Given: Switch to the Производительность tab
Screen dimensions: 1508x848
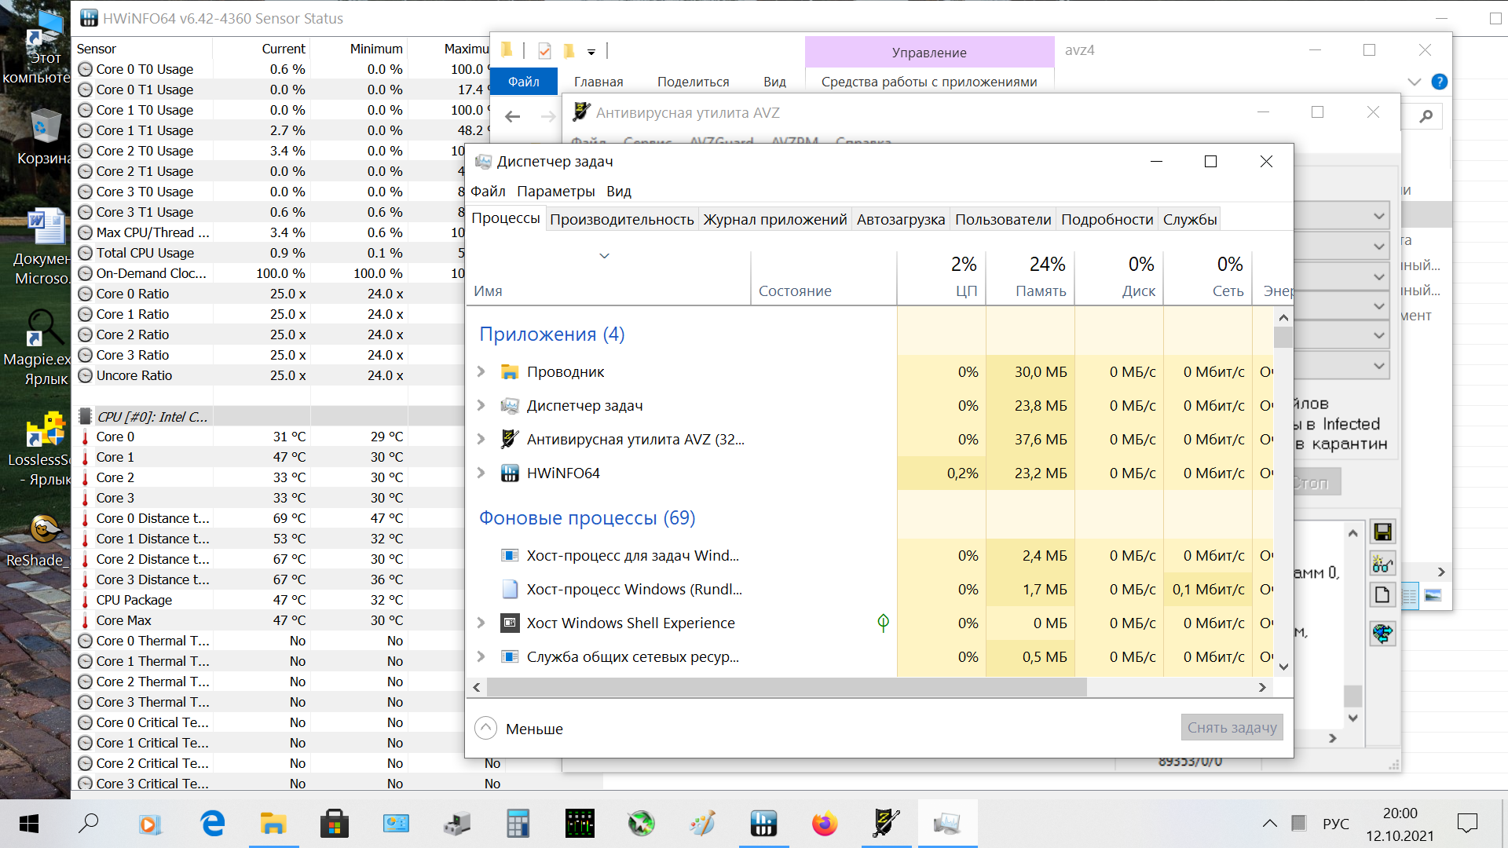Looking at the screenshot, I should 621,220.
